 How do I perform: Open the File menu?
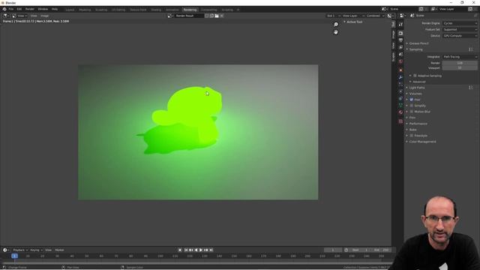coord(11,9)
